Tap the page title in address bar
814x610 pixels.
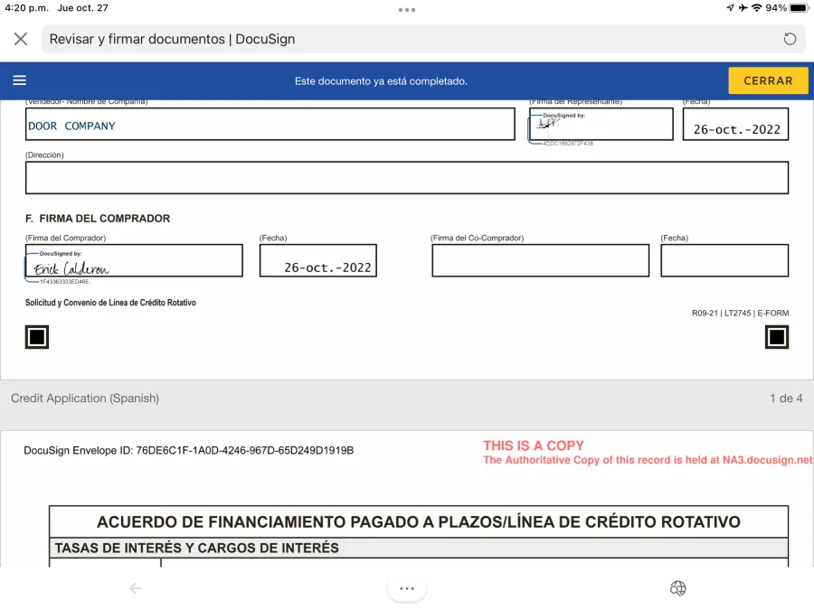point(172,39)
